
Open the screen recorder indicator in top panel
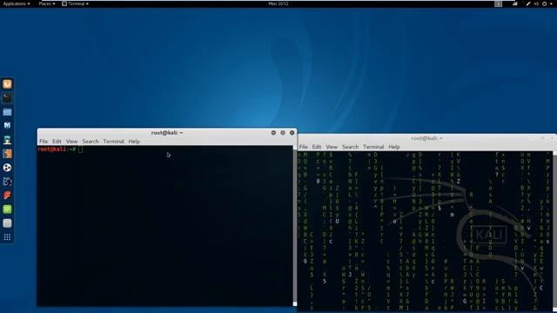(515, 3)
